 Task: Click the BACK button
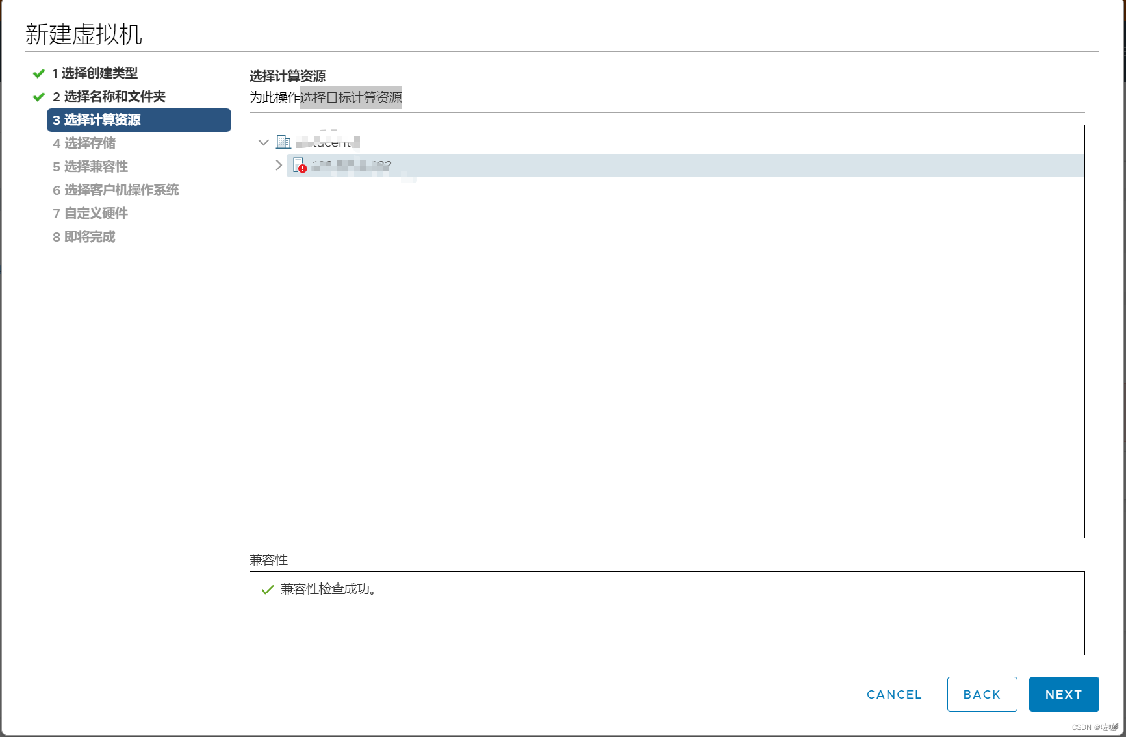pos(982,694)
